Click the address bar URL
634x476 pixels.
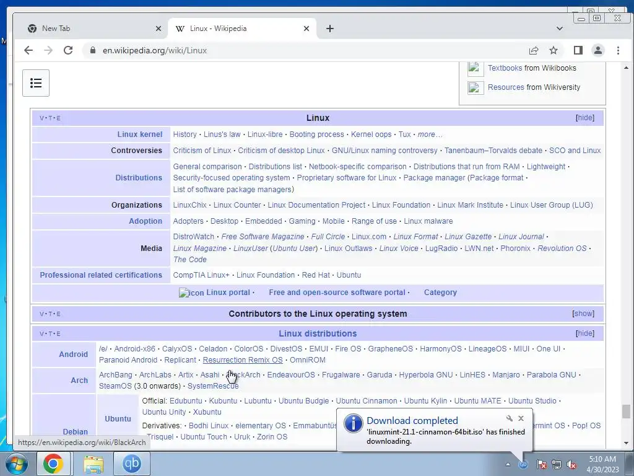point(155,51)
